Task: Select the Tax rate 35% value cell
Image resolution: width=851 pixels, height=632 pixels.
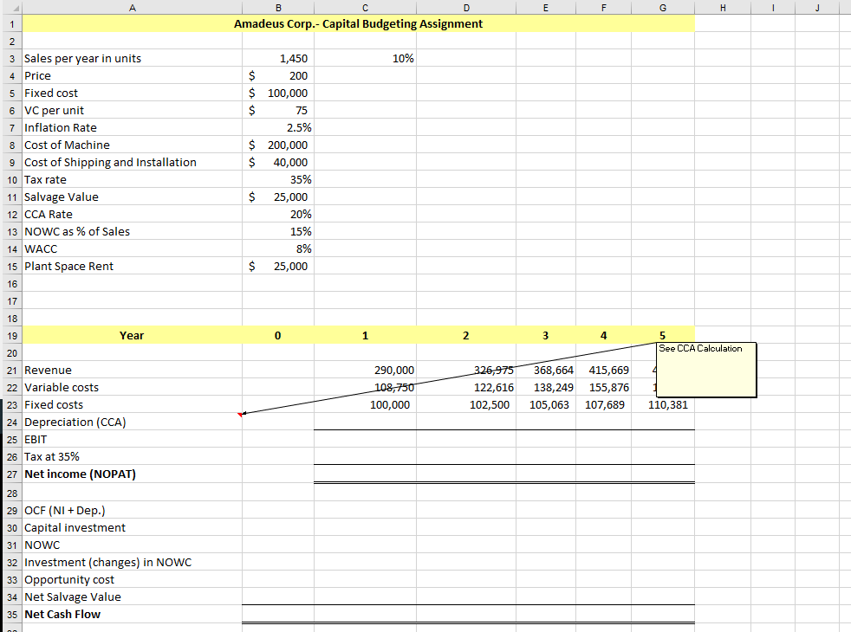Action: tap(278, 179)
